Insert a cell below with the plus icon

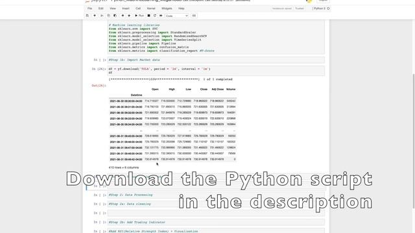(95, 16)
